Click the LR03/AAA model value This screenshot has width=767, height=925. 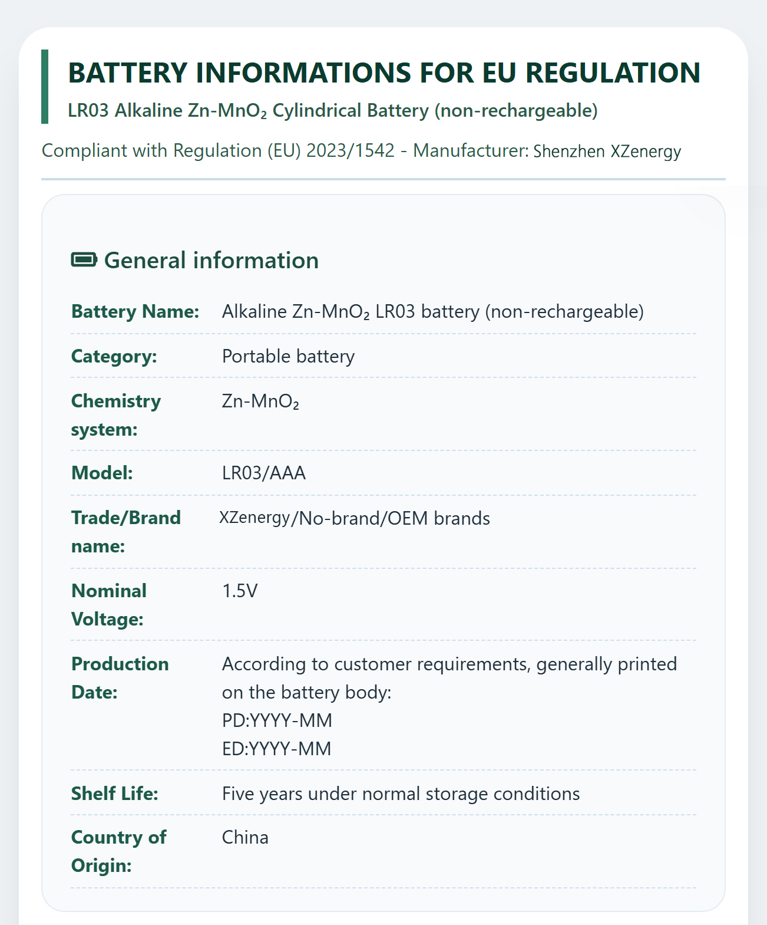pos(264,473)
